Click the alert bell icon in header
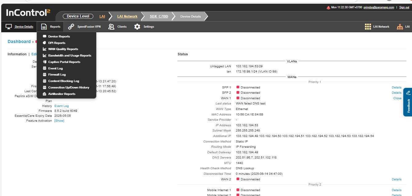Image resolution: width=412 pixels, height=196 pixels. (x=328, y=7)
